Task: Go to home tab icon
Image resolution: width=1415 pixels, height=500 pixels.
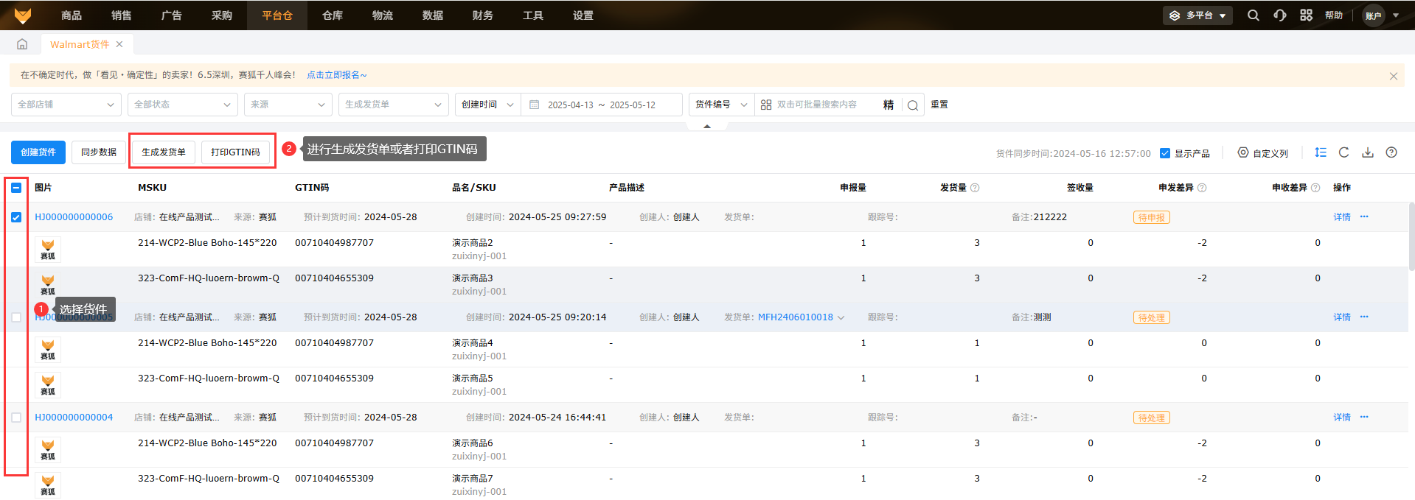Action: click(x=22, y=44)
